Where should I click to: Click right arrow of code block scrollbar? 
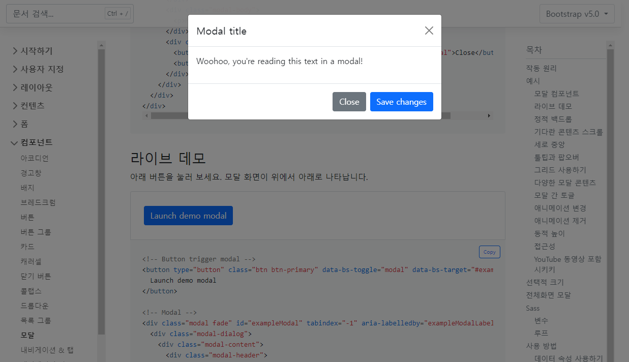coord(489,115)
